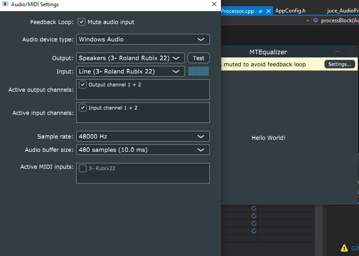Click the input level meter
Screen dimensions: 359x256
199,71
